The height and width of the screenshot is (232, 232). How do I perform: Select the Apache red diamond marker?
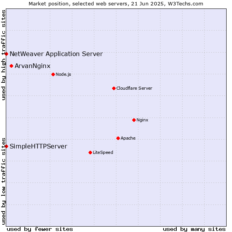pyautogui.click(x=118, y=138)
